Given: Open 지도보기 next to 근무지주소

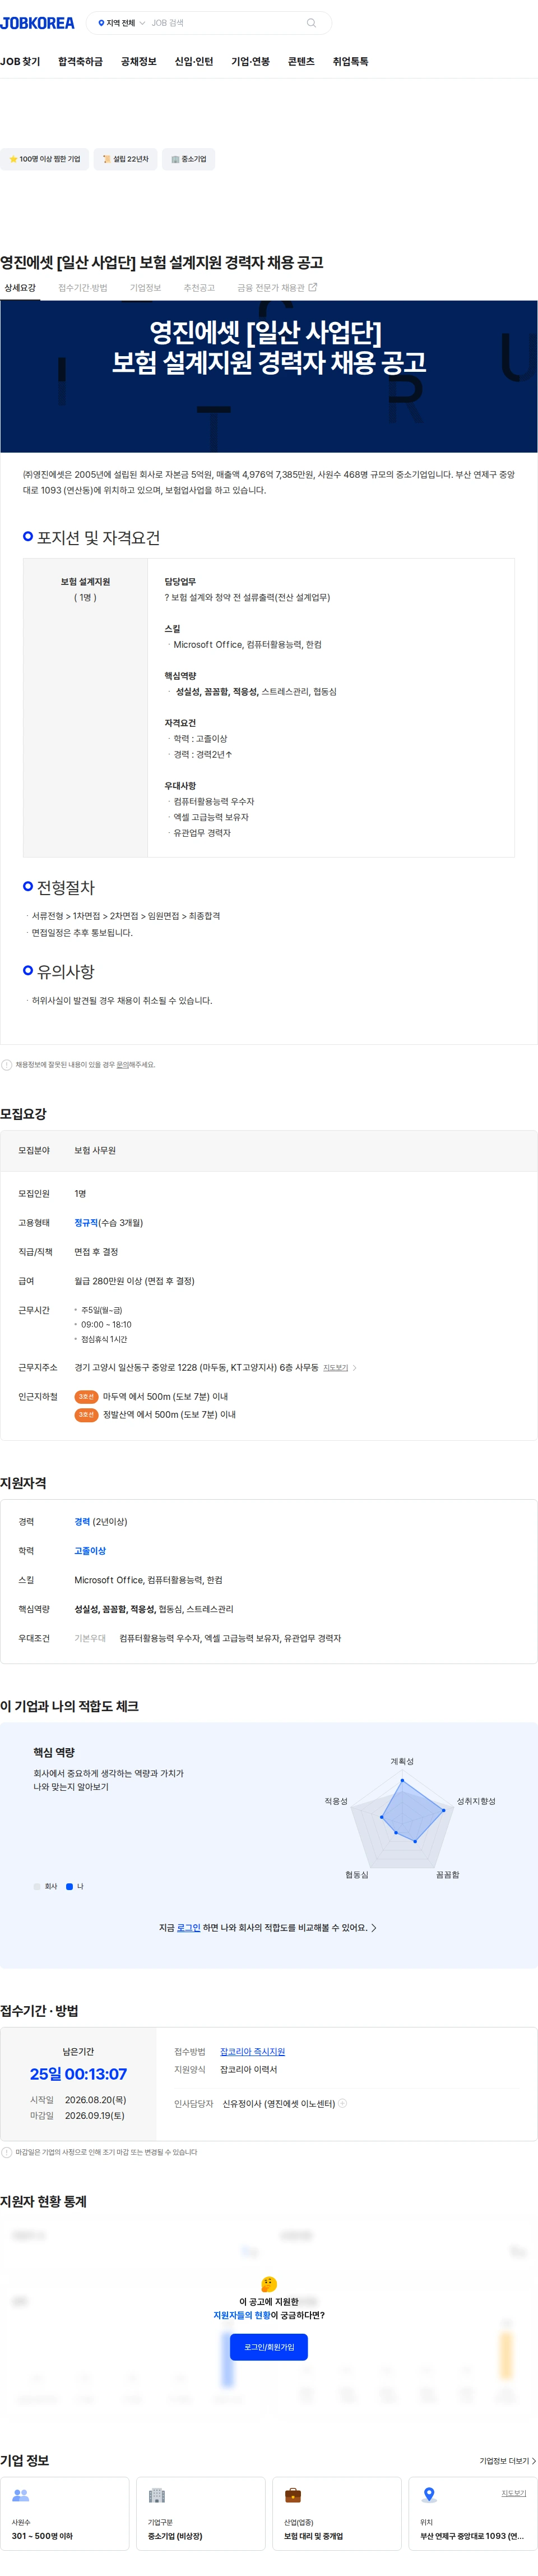Looking at the screenshot, I should point(335,1367).
